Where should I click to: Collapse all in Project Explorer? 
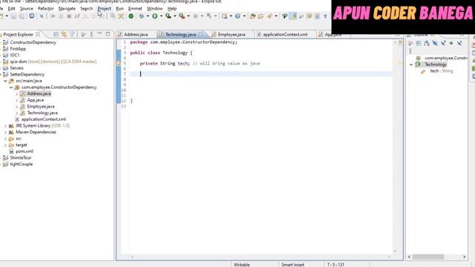[x=56, y=35]
